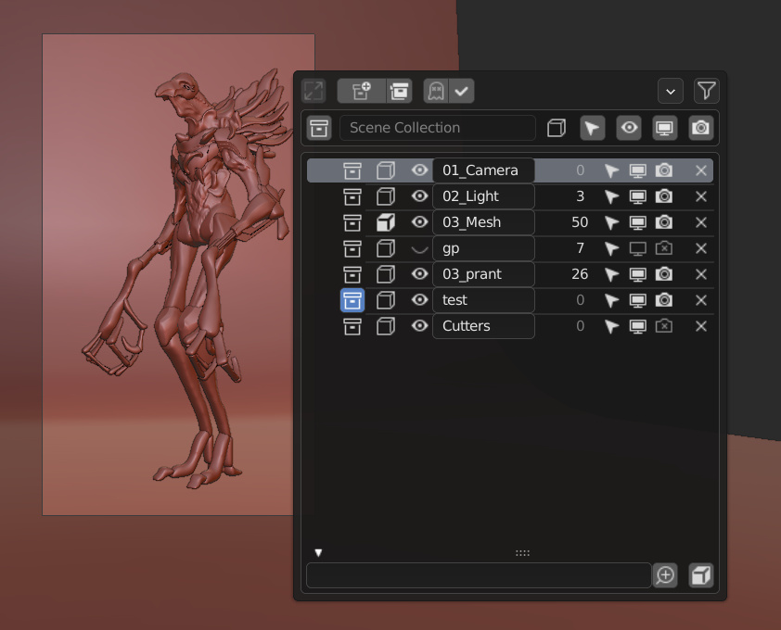Click the empty new collection name field
The height and width of the screenshot is (630, 781).
coord(479,575)
